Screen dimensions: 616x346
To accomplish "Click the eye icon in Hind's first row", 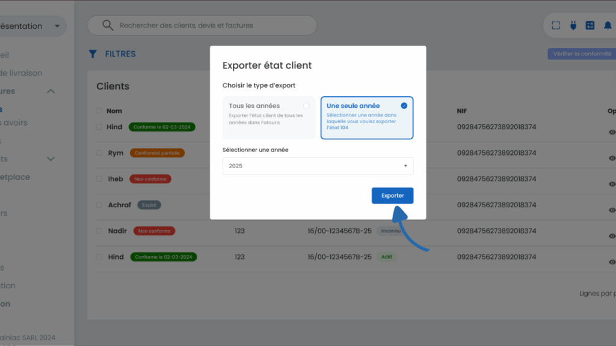I will coord(612,132).
